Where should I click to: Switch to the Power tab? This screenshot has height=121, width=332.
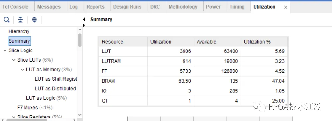point(213,7)
